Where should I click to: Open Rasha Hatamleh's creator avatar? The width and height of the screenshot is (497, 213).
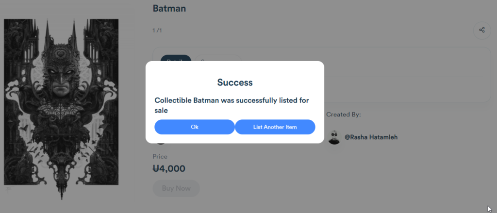pos(334,137)
